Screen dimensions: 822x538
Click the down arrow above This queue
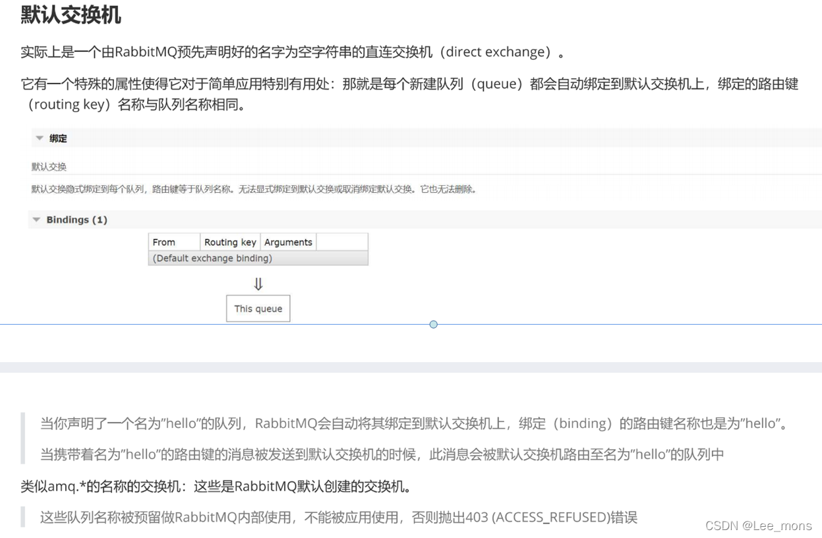click(x=258, y=284)
